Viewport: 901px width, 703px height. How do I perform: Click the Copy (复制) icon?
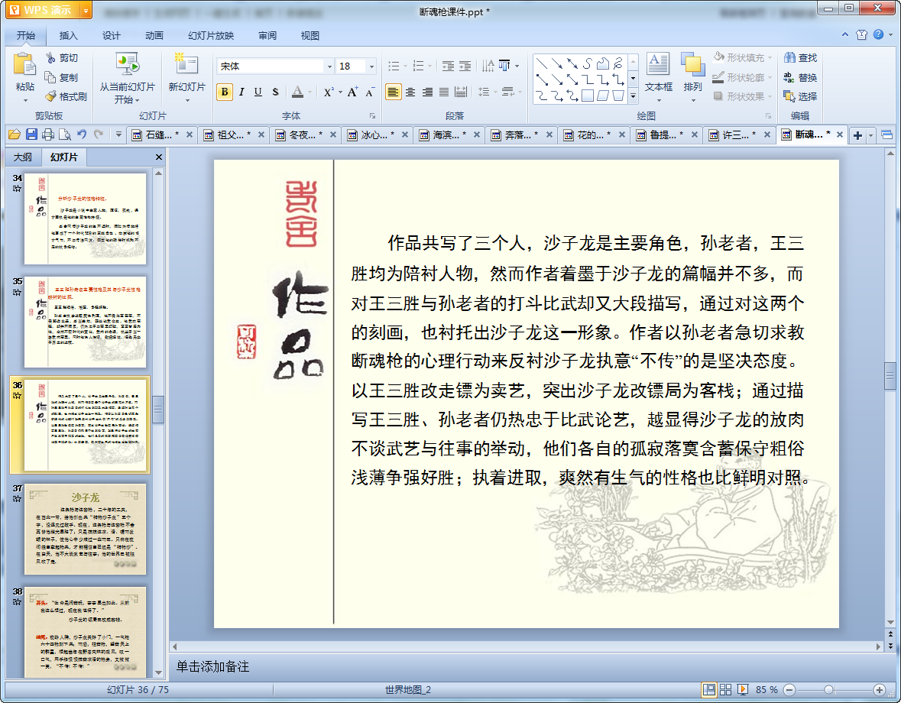pos(50,77)
